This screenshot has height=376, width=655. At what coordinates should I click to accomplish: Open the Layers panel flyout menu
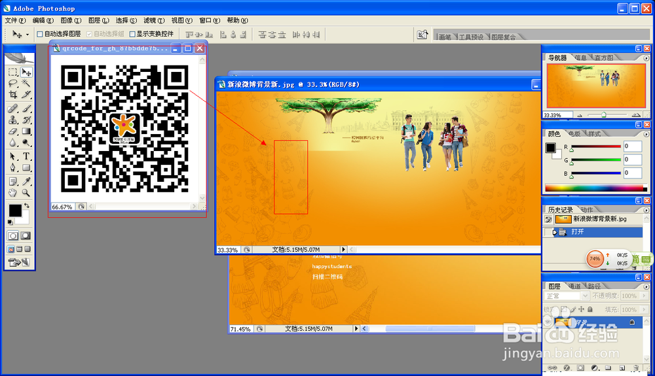646,286
